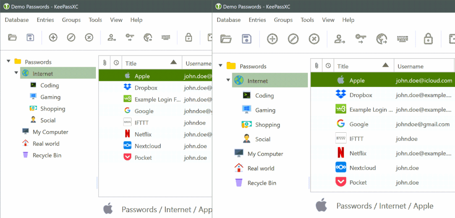455x218 pixels.
Task: Click expiry clock column header, left window
Action: pyautogui.click(x=116, y=63)
